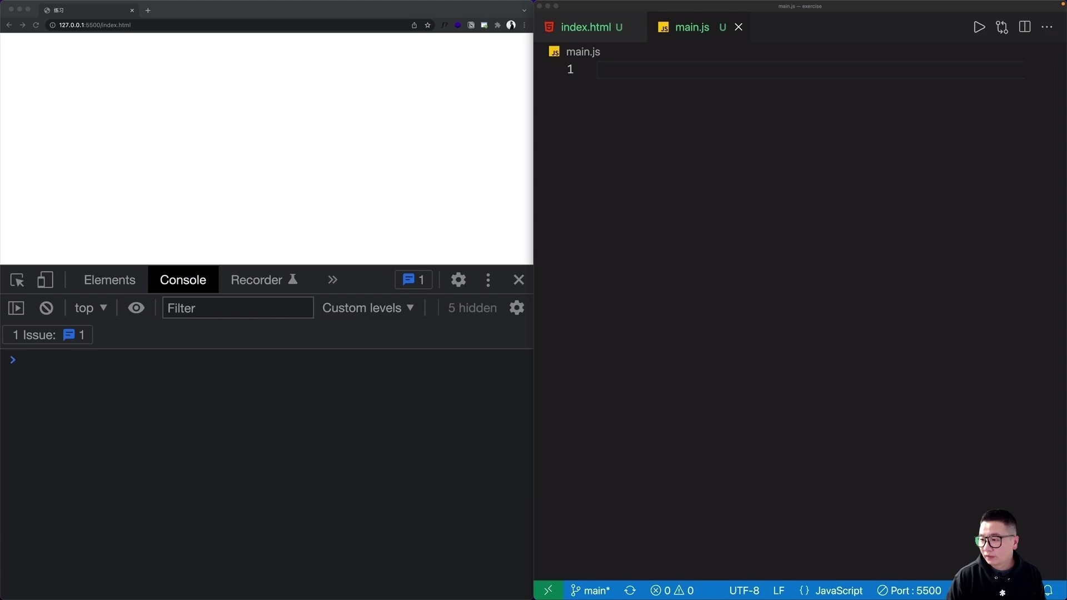Open the notifications bell in status bar

coord(1048,591)
